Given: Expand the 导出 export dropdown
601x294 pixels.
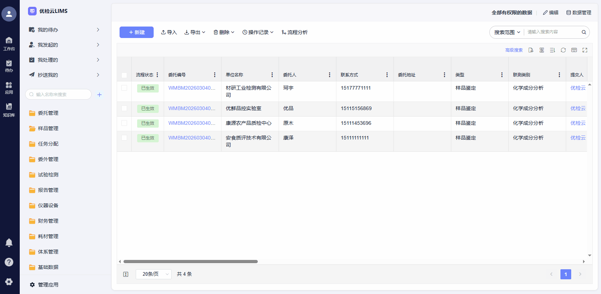Looking at the screenshot, I should [x=195, y=32].
